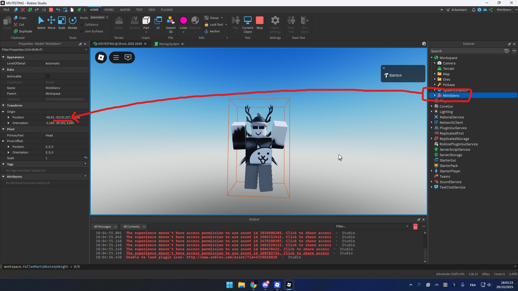
Task: Open notifications bell
Action: (x=473, y=10)
